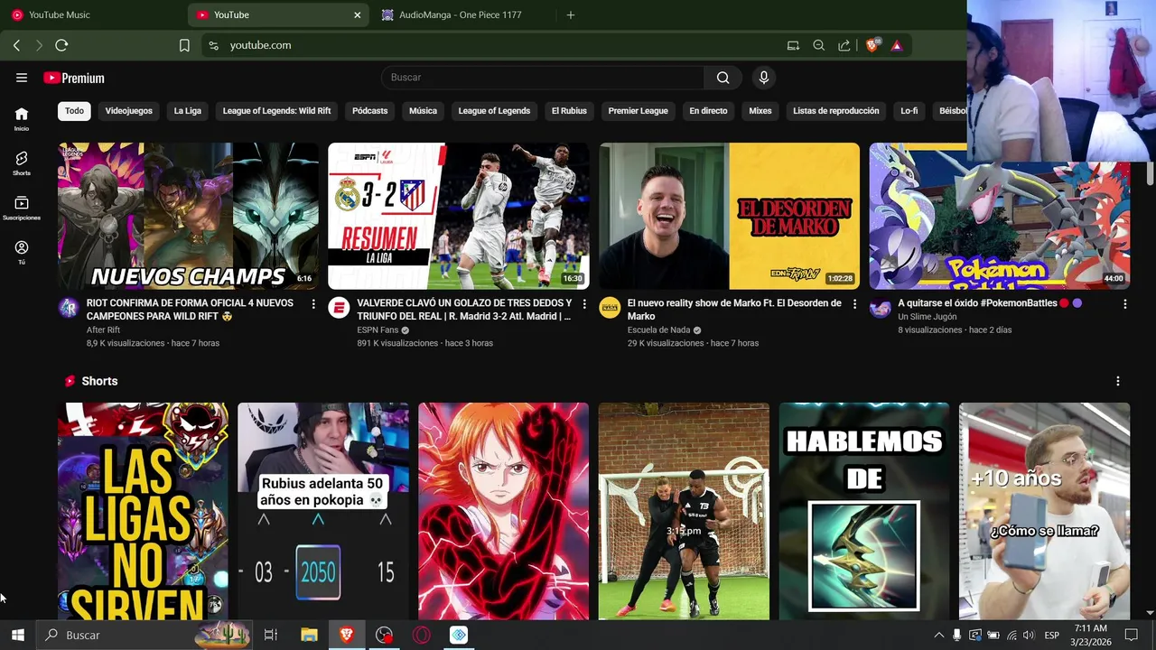
Task: Filter by Lo-fi chip
Action: [x=909, y=111]
